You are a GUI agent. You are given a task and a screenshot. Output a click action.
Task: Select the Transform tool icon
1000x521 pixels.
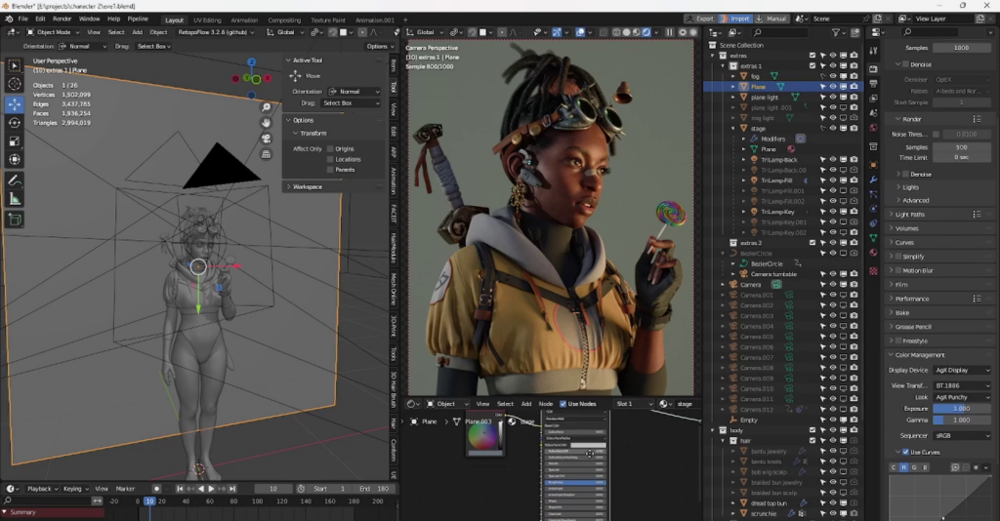pyautogui.click(x=14, y=159)
